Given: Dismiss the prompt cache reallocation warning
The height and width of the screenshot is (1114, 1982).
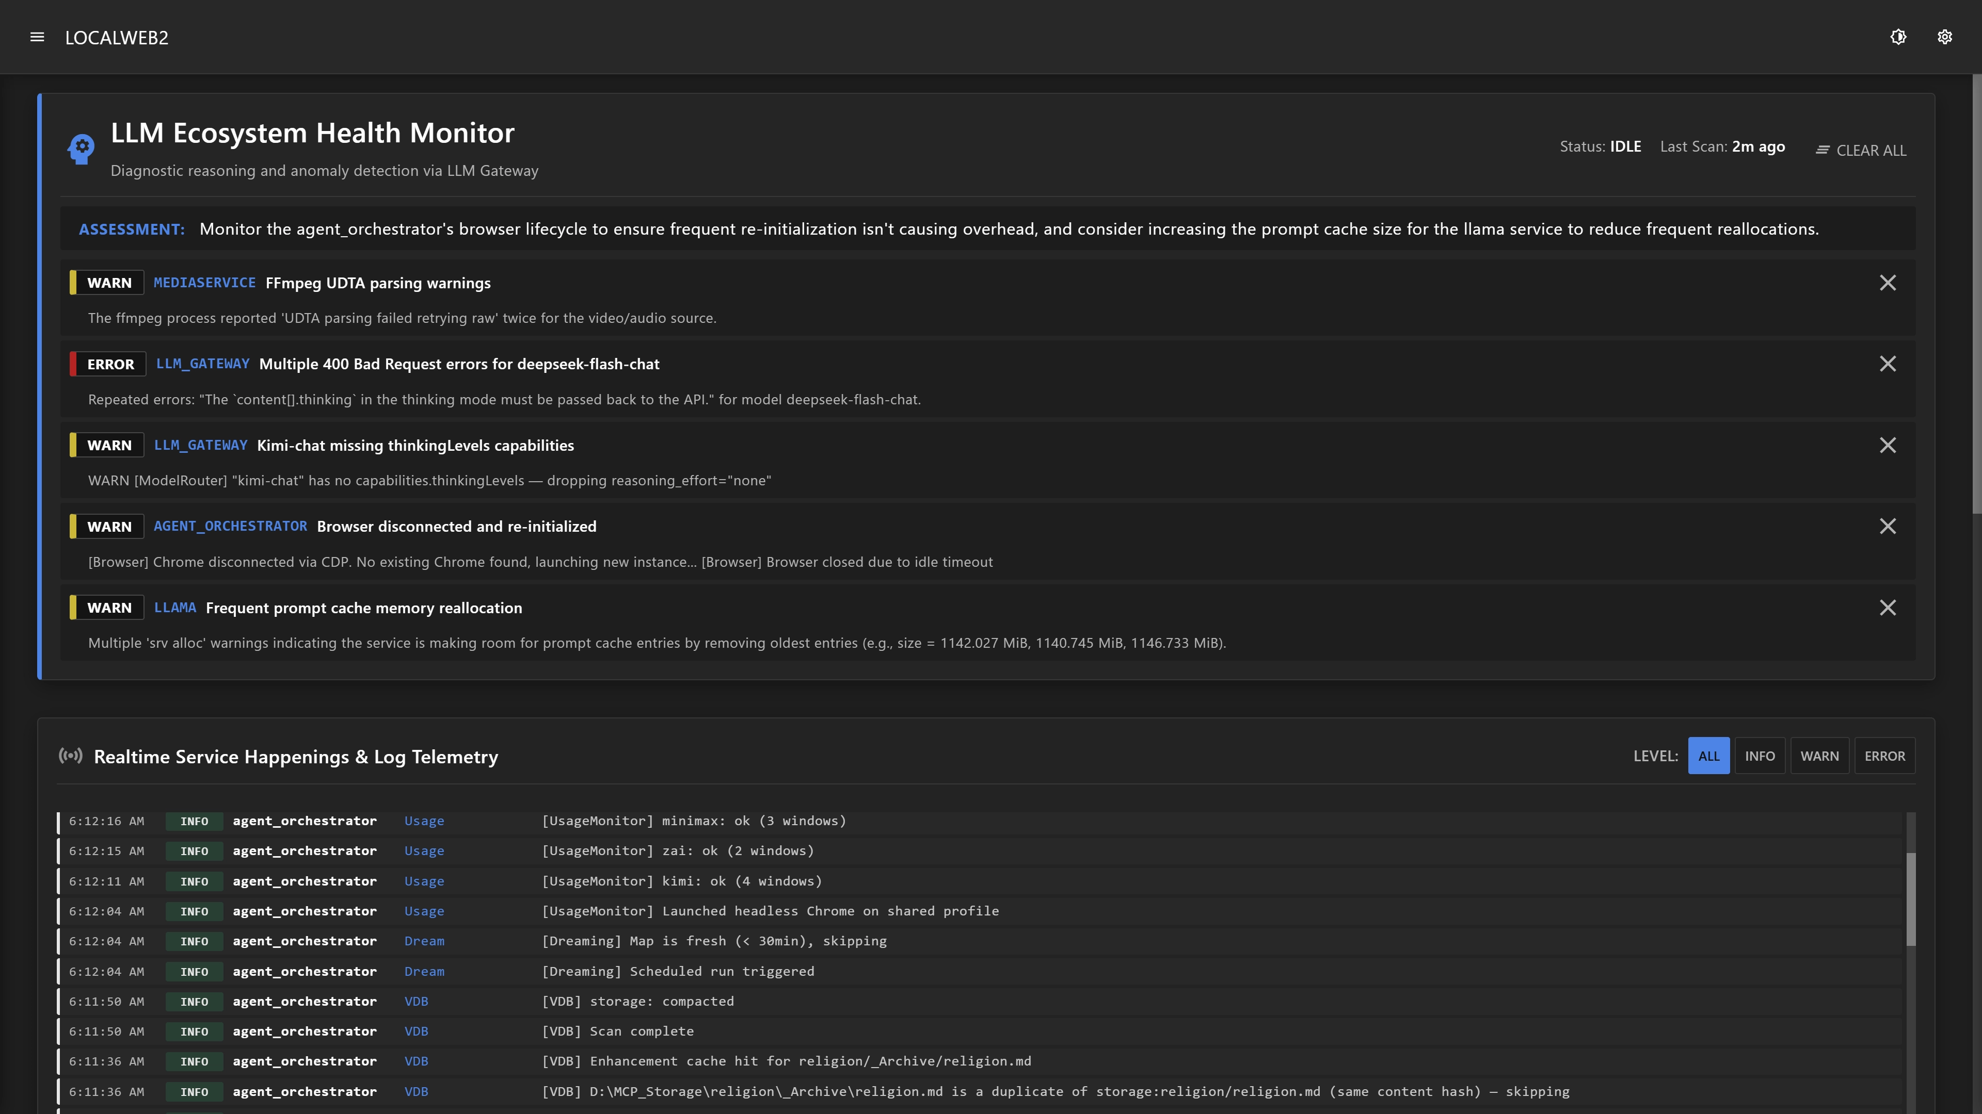Looking at the screenshot, I should [1888, 608].
